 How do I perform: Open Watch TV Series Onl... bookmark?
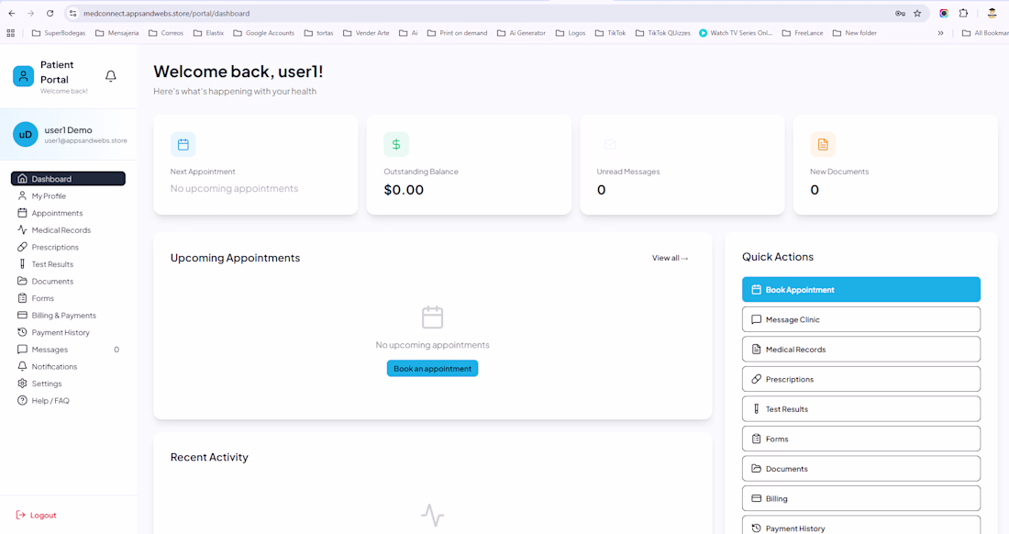click(x=736, y=33)
